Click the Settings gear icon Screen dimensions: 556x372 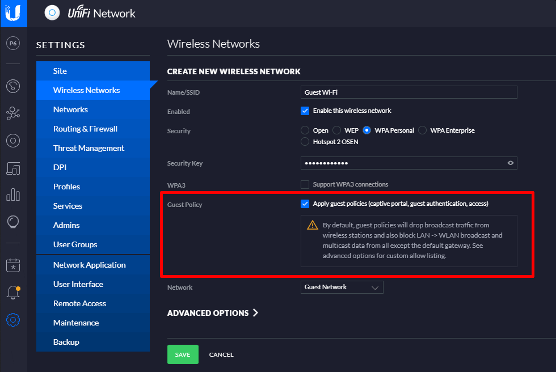[x=13, y=320]
